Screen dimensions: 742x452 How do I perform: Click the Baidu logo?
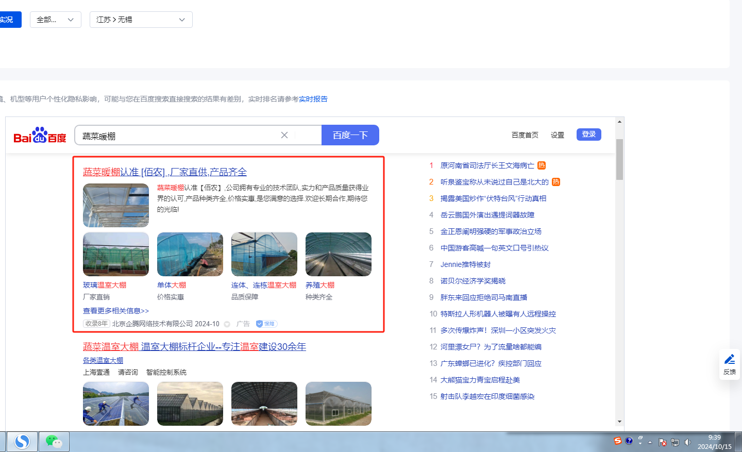pos(40,135)
